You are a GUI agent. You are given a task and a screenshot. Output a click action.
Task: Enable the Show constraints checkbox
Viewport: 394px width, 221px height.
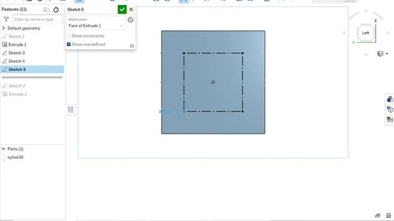pos(69,36)
